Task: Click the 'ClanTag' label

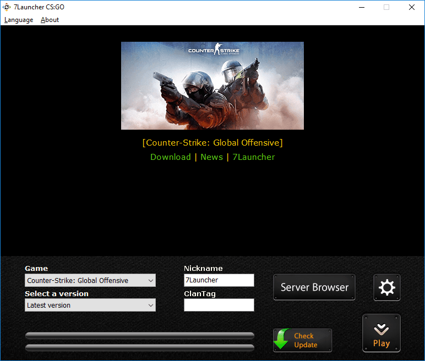Action: (x=200, y=294)
